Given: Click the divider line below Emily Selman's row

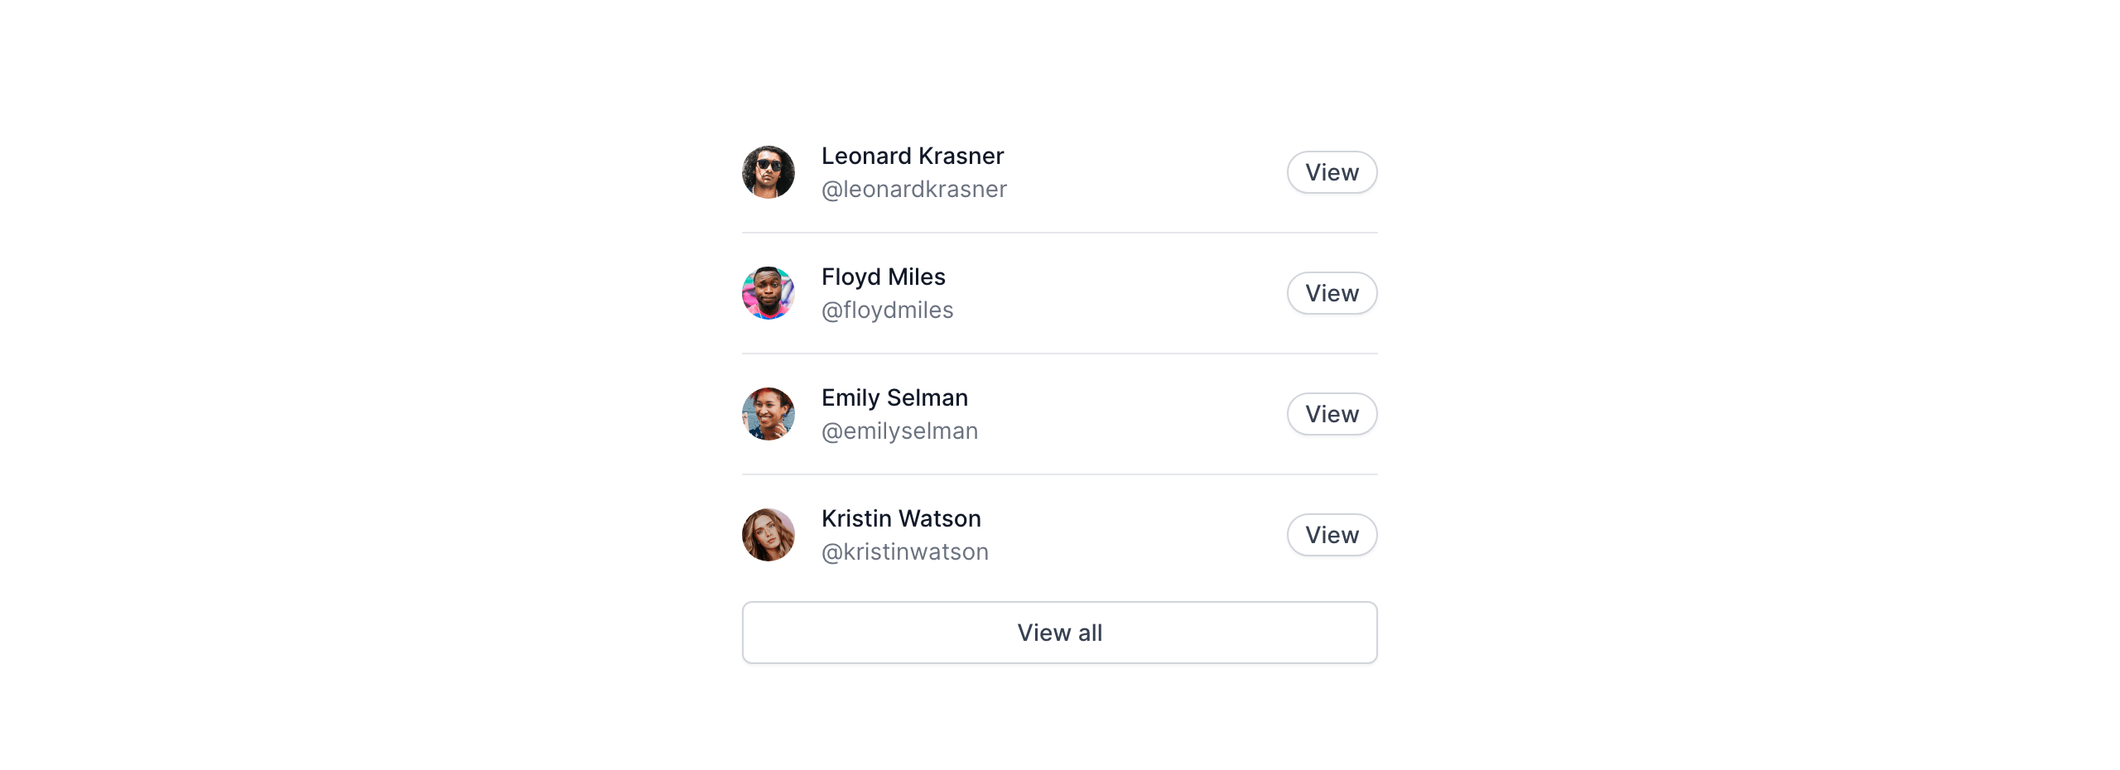Looking at the screenshot, I should 1059,474.
